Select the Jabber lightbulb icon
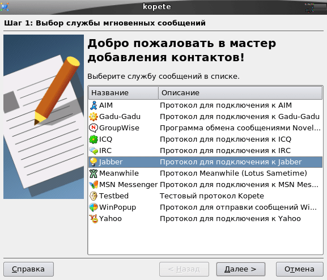Viewport: 327px width, 280px height. (94, 162)
